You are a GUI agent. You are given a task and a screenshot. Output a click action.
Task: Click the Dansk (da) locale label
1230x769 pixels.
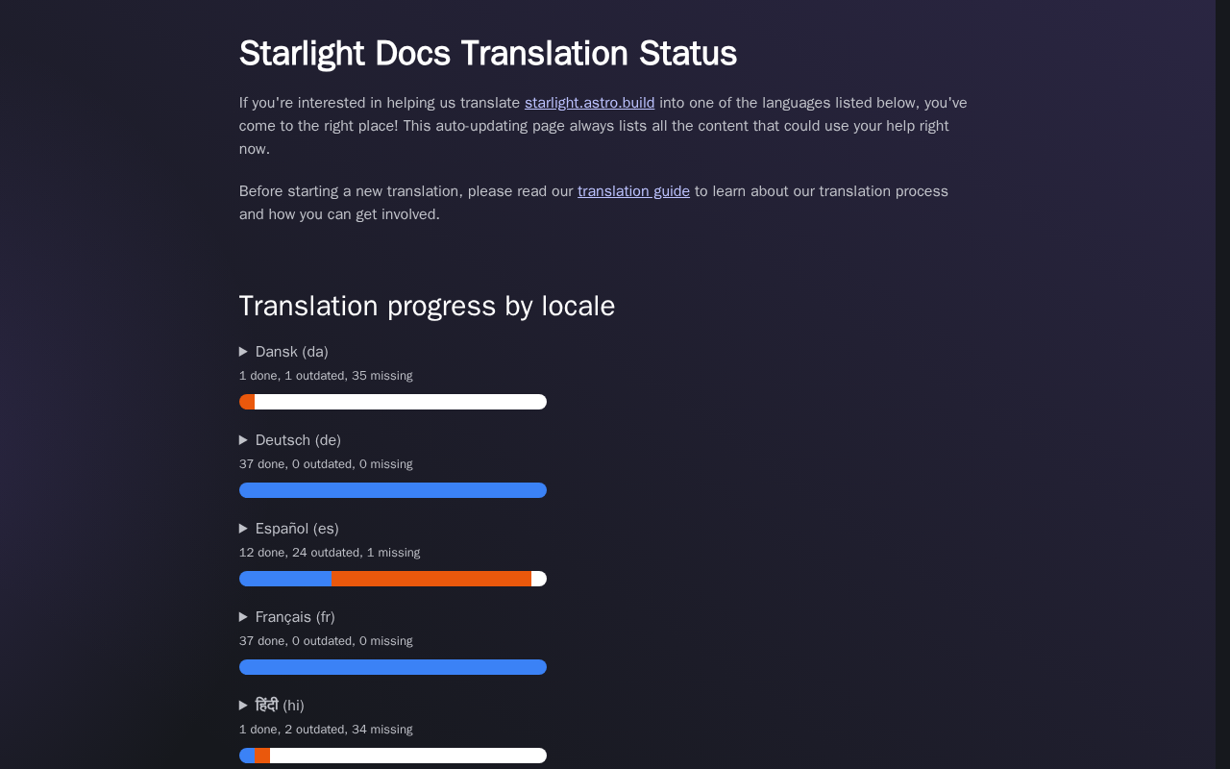(x=292, y=352)
